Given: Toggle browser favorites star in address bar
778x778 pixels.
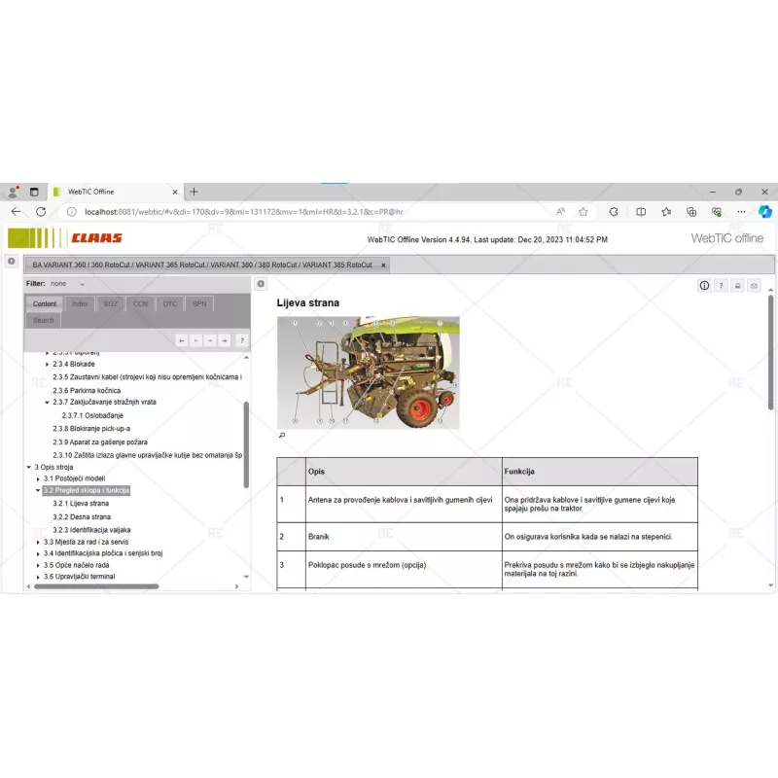Looking at the screenshot, I should pyautogui.click(x=583, y=211).
